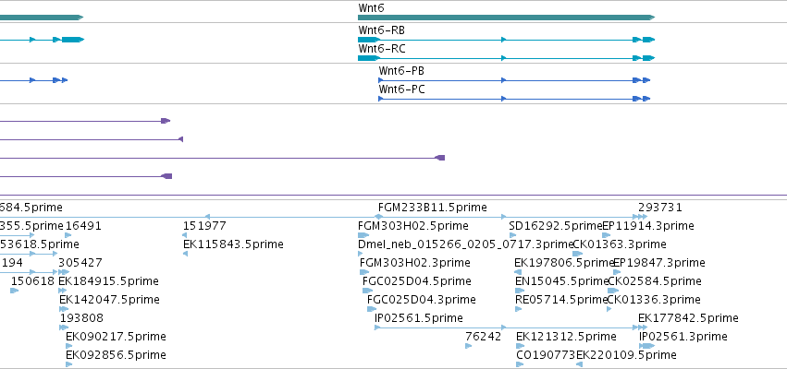Click the EK220109.5prime EST label
Image resolution: width=787 pixels, height=369 pixels.
tap(626, 355)
